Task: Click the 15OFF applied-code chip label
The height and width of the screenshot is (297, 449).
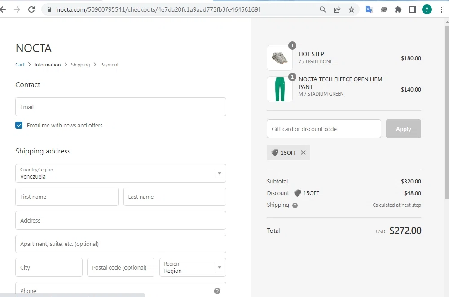Action: coord(288,153)
